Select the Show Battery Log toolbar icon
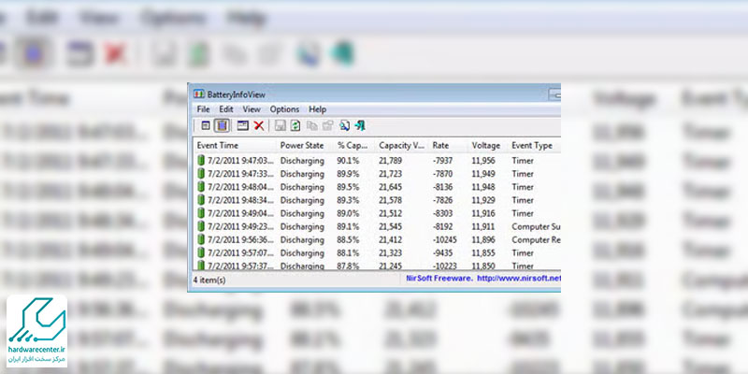This screenshot has height=374, width=748. click(223, 125)
